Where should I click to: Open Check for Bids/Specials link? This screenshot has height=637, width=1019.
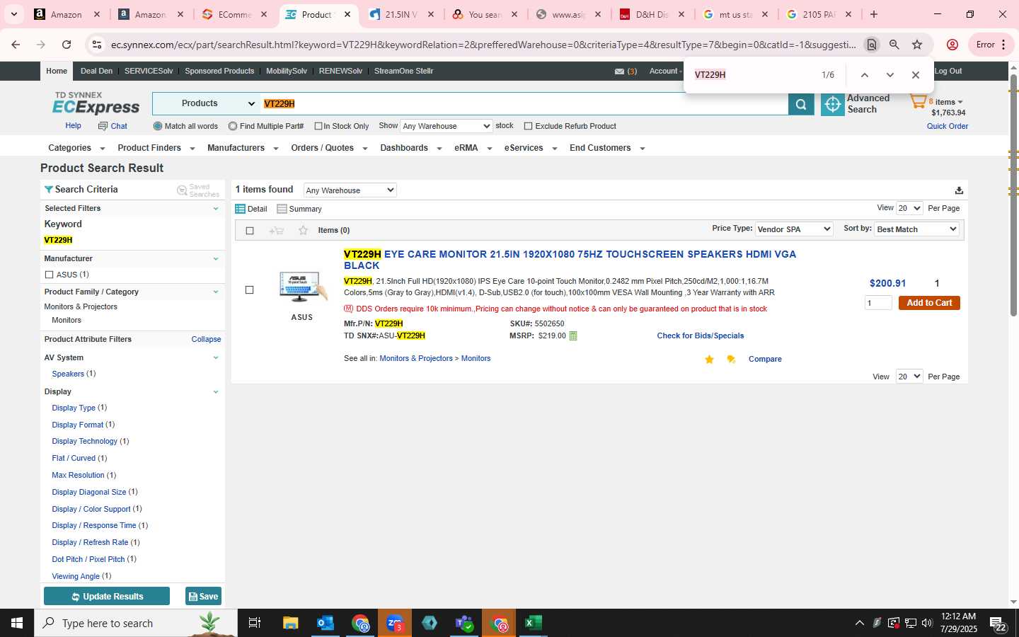pyautogui.click(x=700, y=336)
